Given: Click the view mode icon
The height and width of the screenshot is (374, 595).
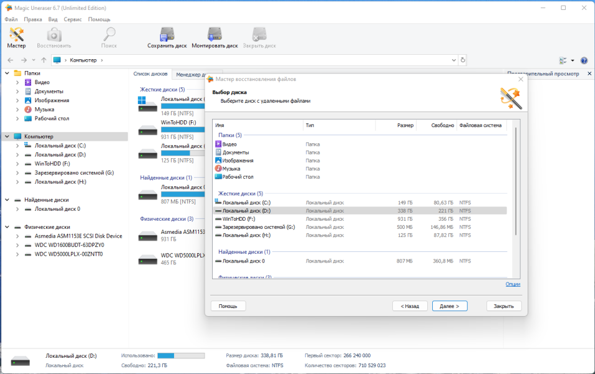Looking at the screenshot, I should 563,60.
